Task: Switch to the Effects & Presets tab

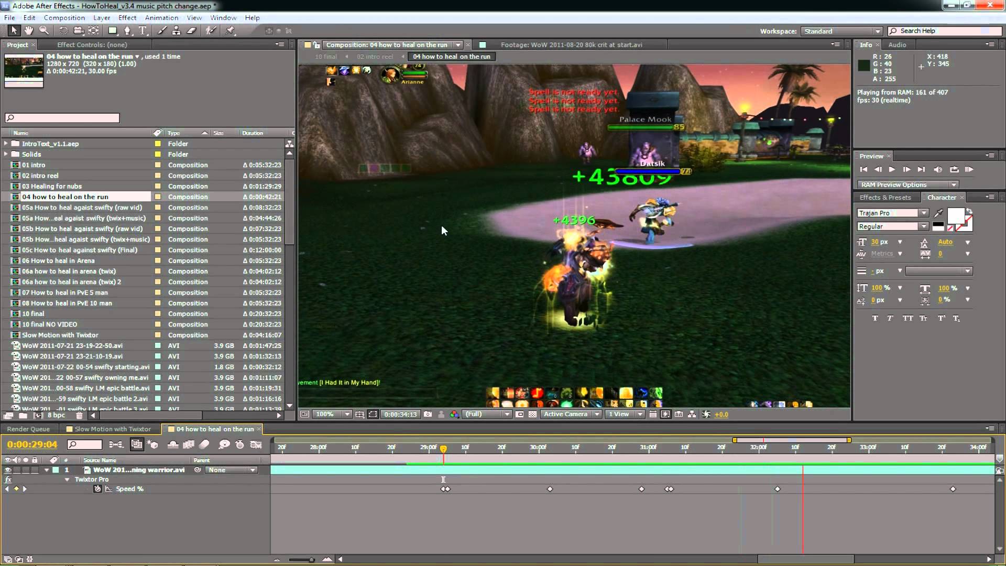Action: pyautogui.click(x=885, y=198)
